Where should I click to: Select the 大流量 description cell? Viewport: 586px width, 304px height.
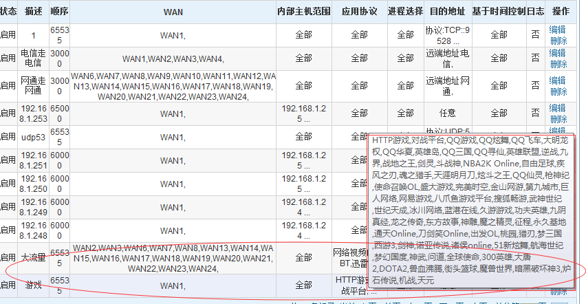[33, 258]
